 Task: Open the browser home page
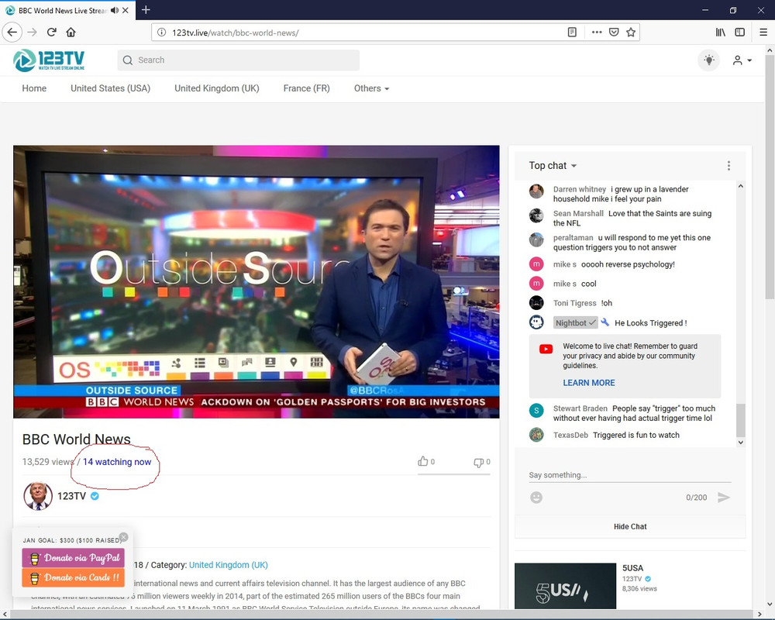71,32
